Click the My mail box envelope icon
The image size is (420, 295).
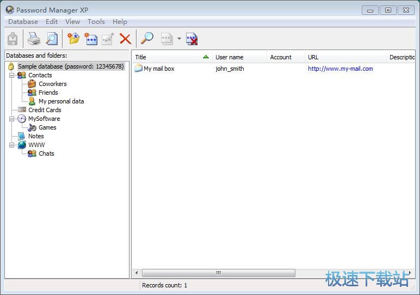(x=138, y=69)
